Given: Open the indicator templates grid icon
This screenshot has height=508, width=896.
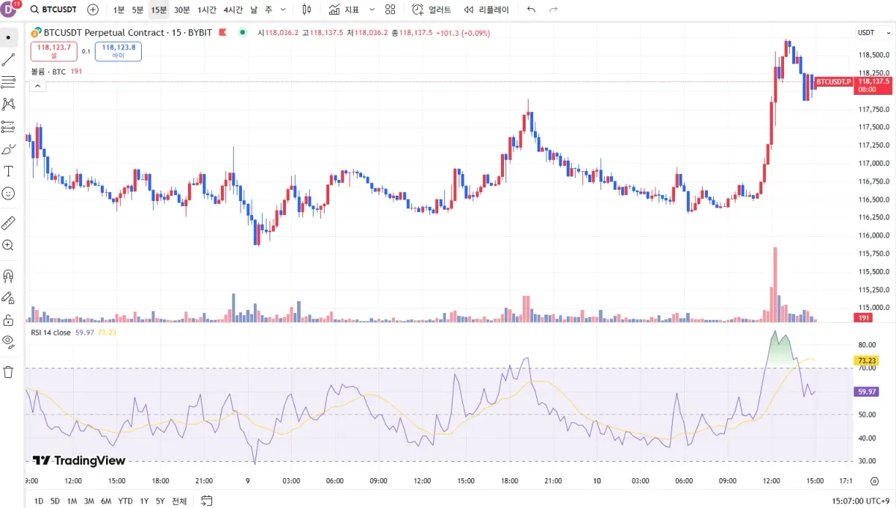Looking at the screenshot, I should (391, 10).
